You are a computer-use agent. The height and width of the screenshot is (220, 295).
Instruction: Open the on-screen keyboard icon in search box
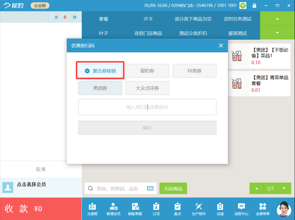coord(150,188)
